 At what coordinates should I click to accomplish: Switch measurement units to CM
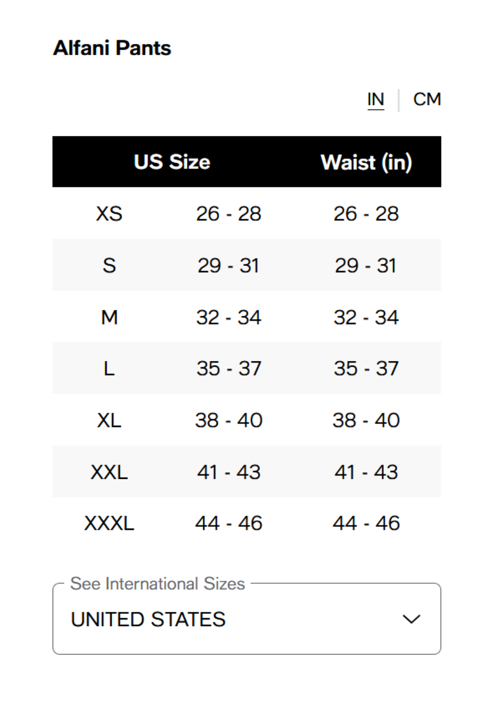coord(426,99)
